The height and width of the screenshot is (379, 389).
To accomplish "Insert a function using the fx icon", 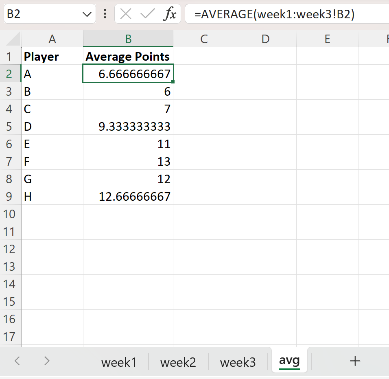I will coord(171,14).
